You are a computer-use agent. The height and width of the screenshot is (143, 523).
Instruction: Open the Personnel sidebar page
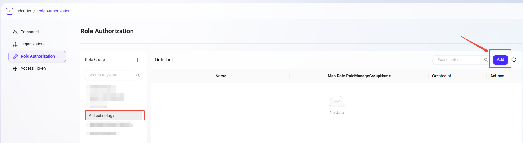(x=30, y=32)
